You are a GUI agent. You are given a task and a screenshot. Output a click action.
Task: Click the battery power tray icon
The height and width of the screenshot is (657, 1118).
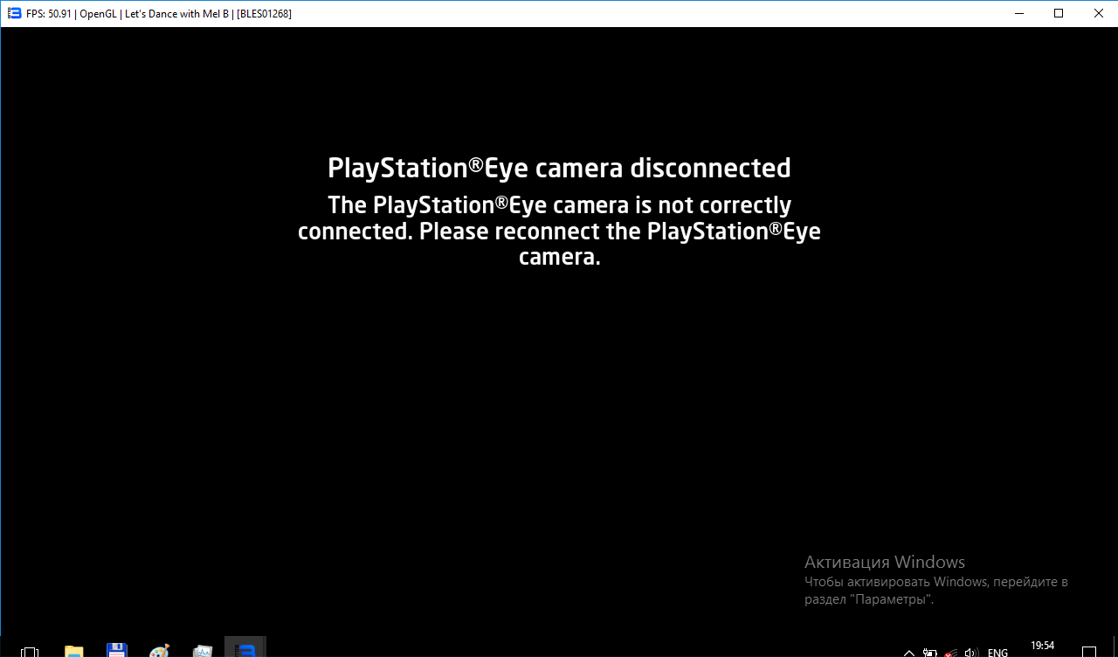coord(929,653)
